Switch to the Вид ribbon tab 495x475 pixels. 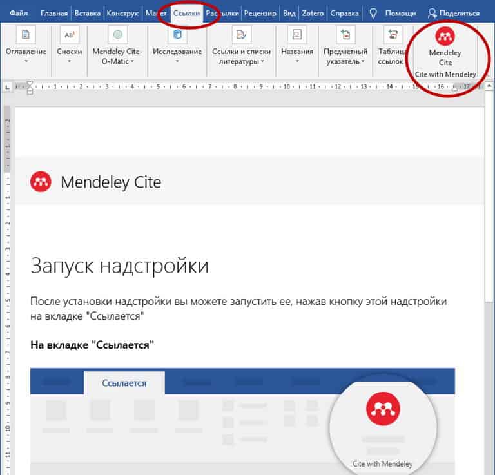289,14
